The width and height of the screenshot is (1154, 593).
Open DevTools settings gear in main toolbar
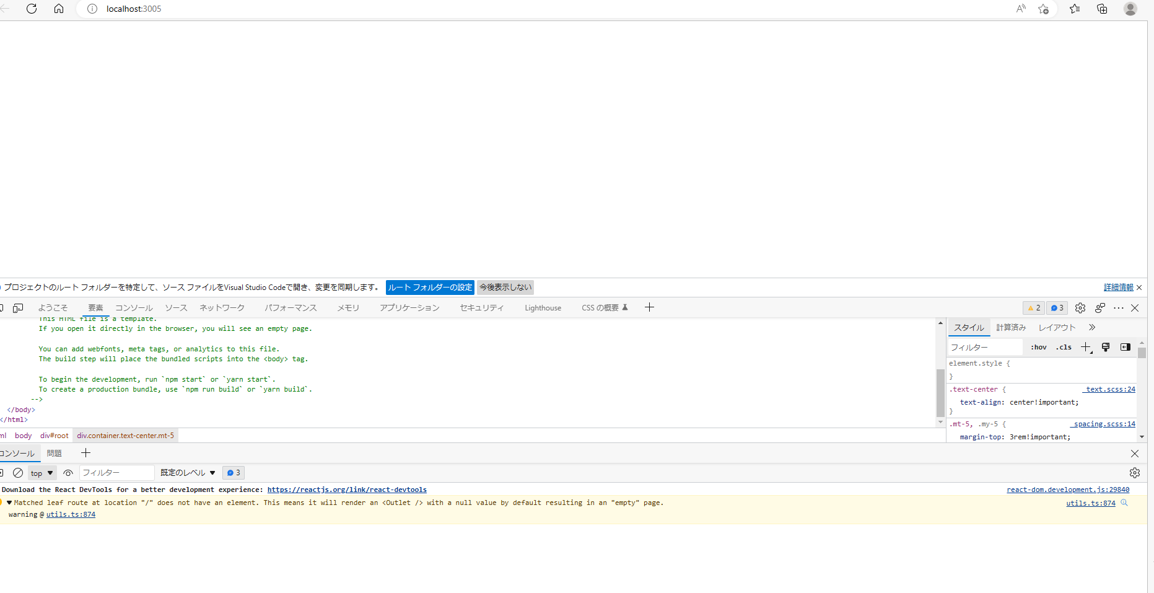point(1080,308)
